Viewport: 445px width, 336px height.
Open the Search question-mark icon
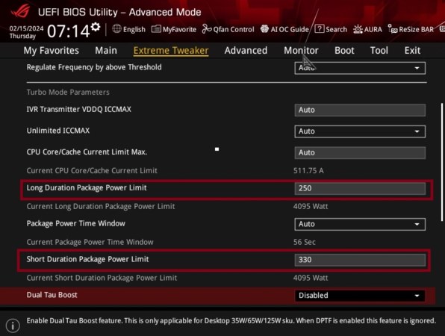320,28
